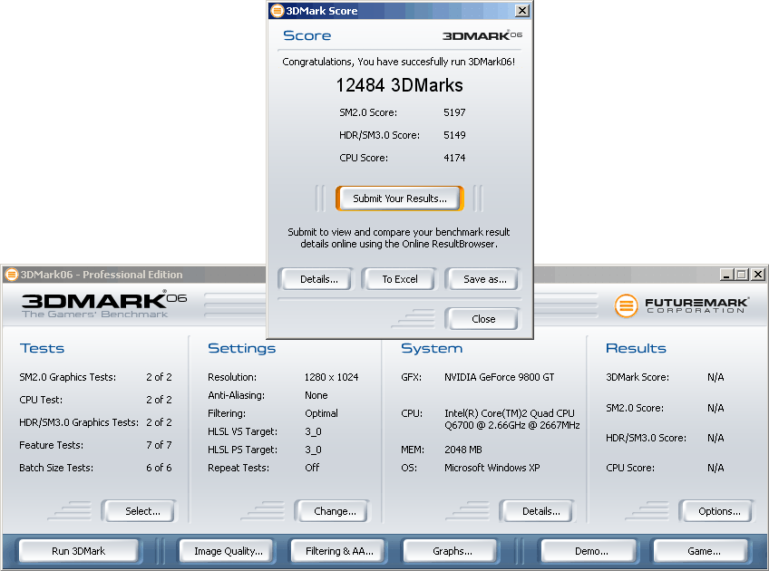This screenshot has width=769, height=571.
Task: Click the X on the 3DMark Score dialog
Action: [521, 11]
